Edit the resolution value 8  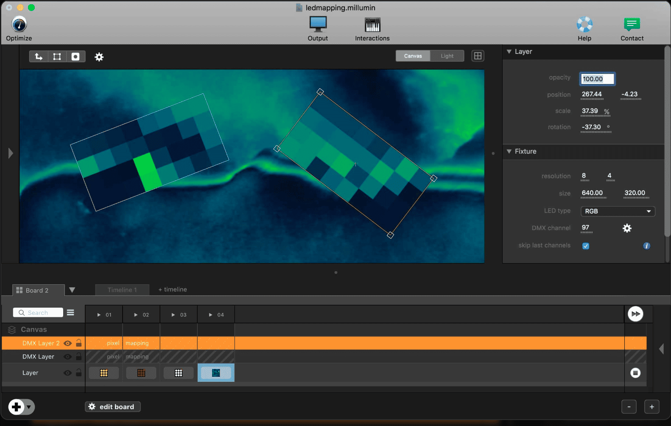coord(584,175)
